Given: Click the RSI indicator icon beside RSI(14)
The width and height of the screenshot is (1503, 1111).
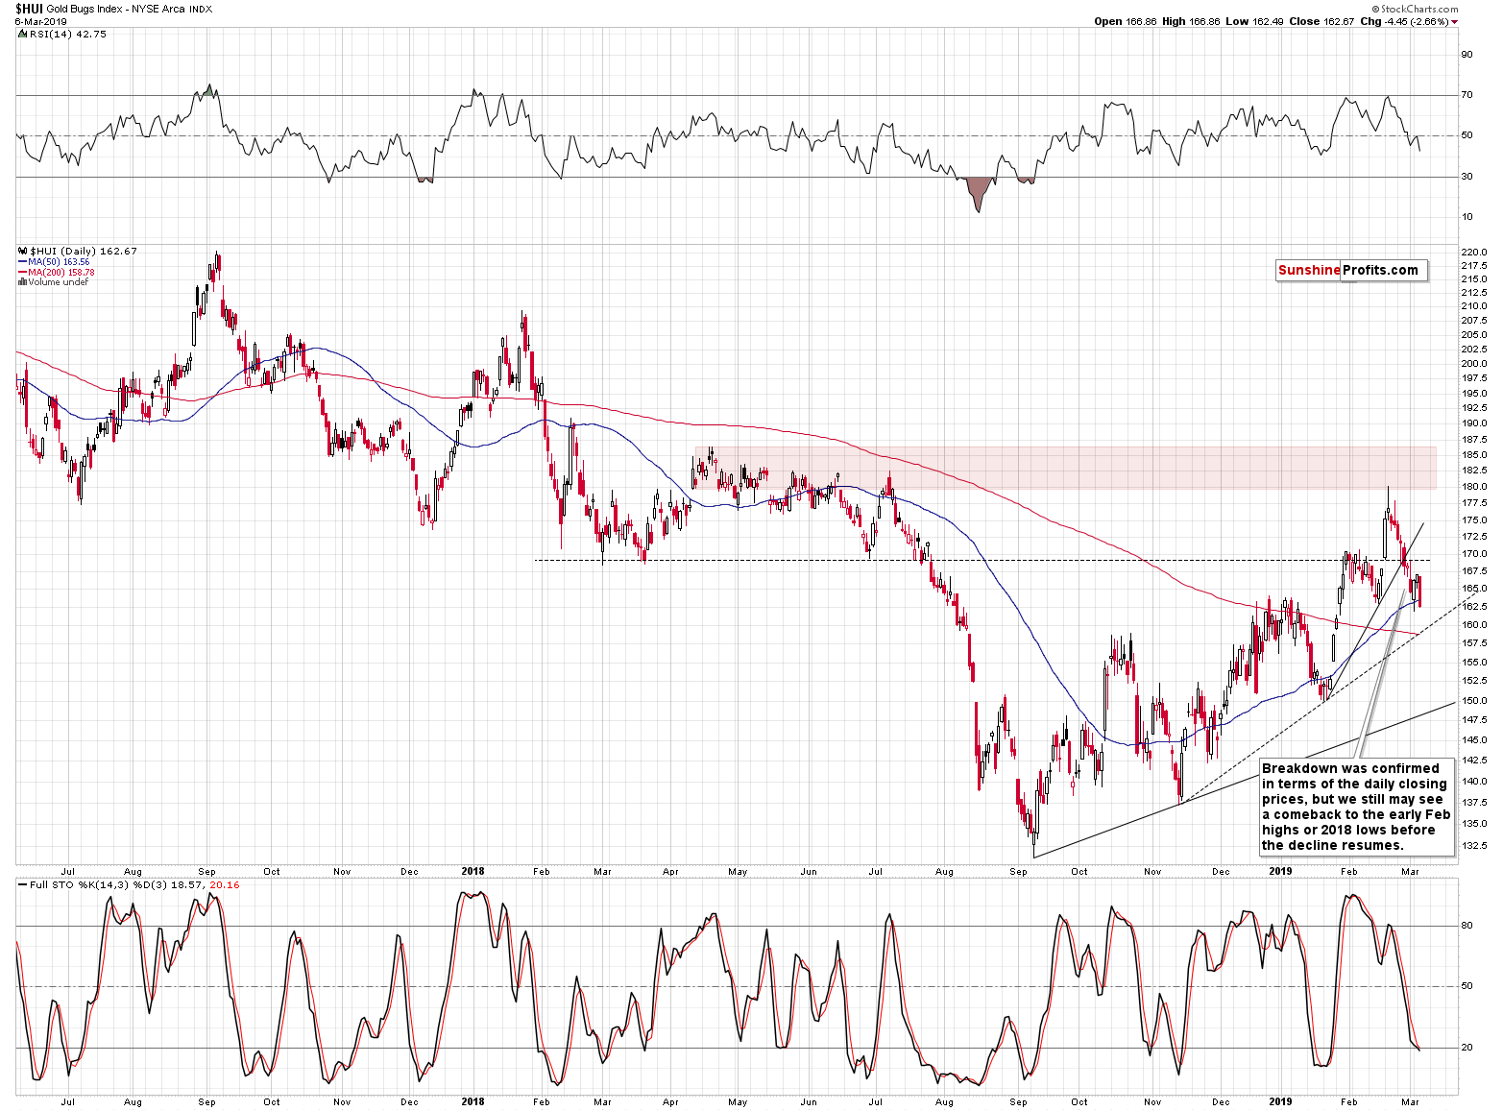Looking at the screenshot, I should 22,34.
